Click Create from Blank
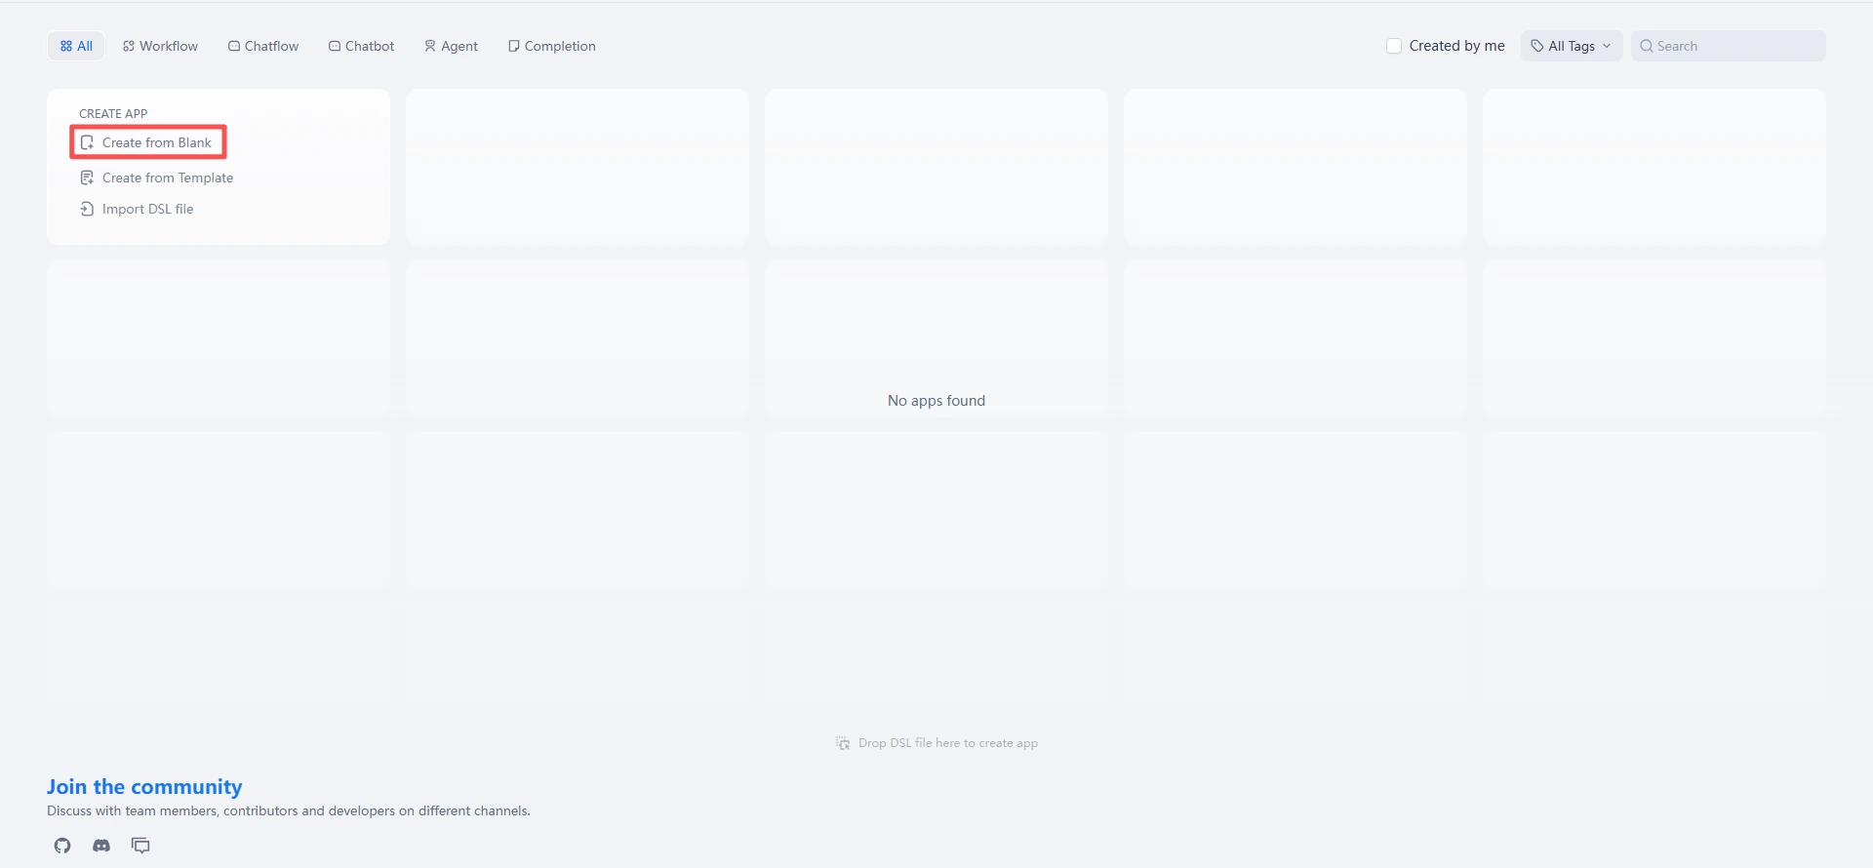The width and height of the screenshot is (1873, 868). click(x=156, y=142)
